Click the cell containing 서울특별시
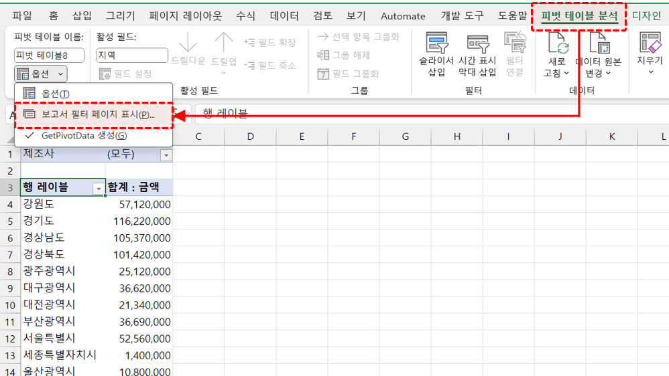669x376 pixels. pos(63,339)
